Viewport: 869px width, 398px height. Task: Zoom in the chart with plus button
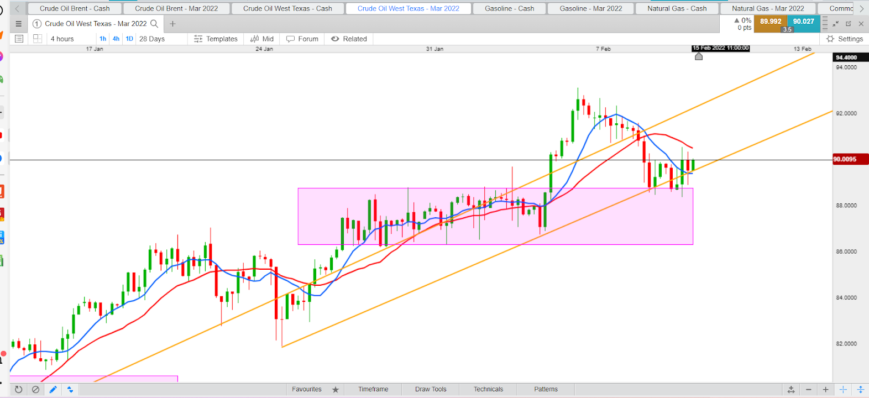(x=825, y=390)
